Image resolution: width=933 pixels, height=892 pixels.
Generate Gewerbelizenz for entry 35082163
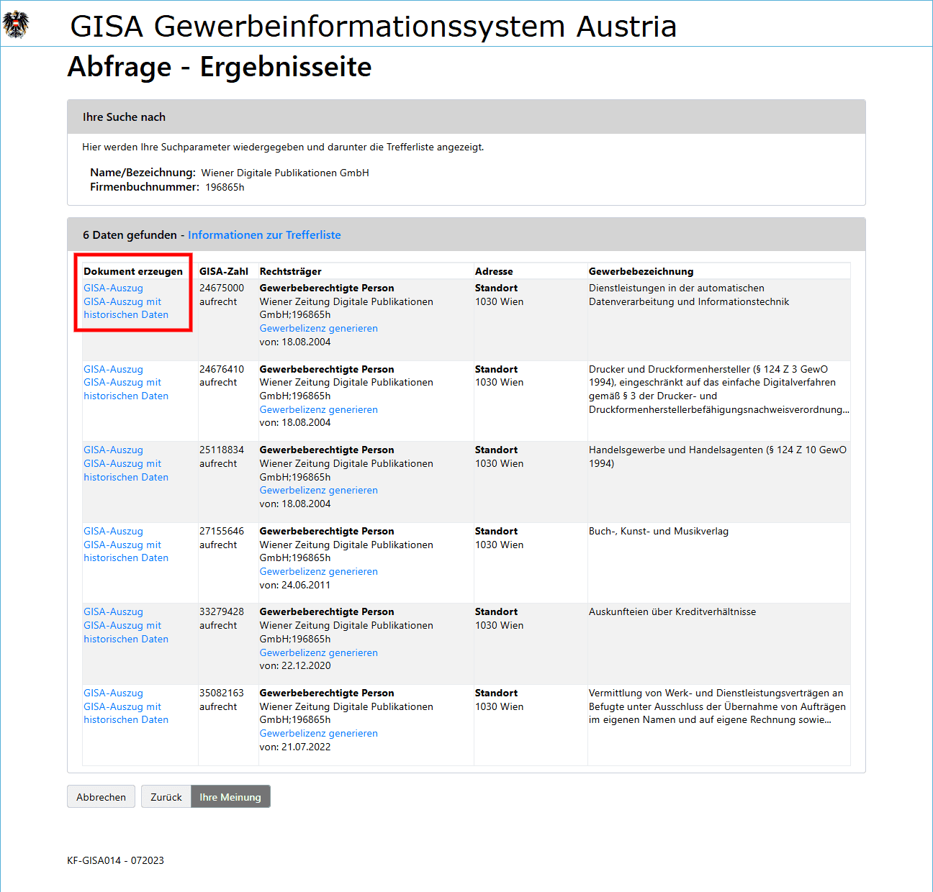coord(318,734)
